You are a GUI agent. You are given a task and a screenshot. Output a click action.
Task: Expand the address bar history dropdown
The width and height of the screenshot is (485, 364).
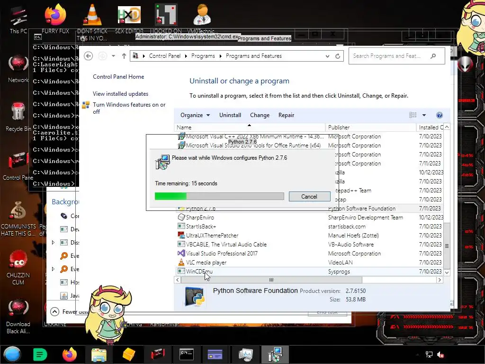click(327, 56)
